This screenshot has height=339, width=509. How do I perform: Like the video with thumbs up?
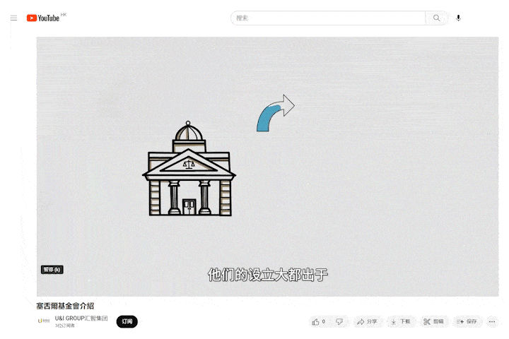(x=317, y=321)
